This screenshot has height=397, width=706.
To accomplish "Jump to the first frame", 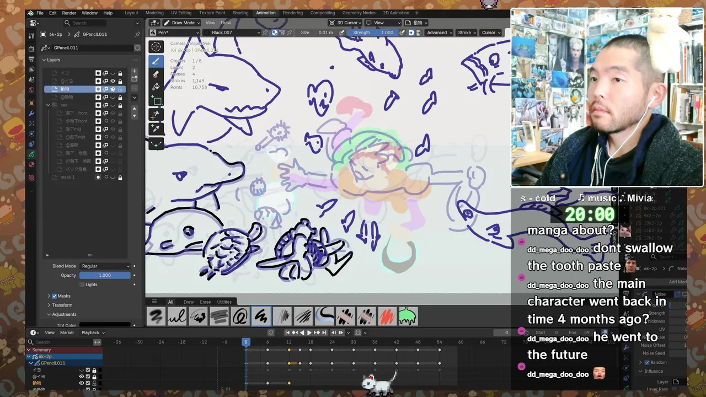I will tap(287, 332).
